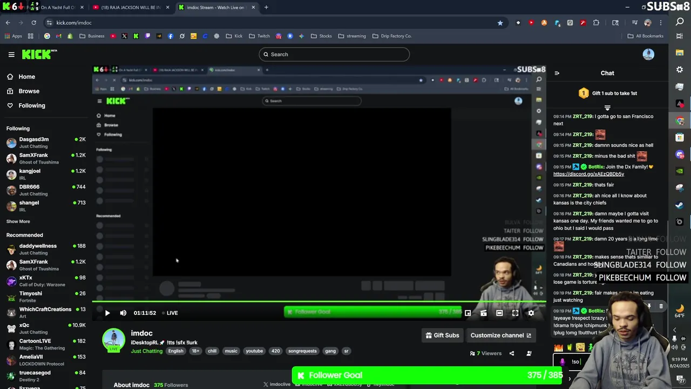The image size is (691, 389).
Task: Enter fullscreen video mode
Action: coord(515,313)
